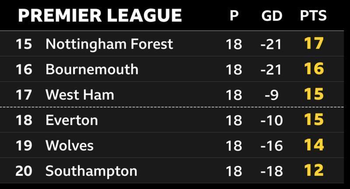Open the Everton team name
Screen dimensions: 350x189
[x=72, y=120]
